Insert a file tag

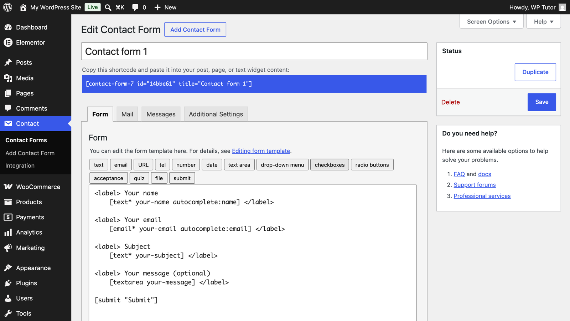(159, 178)
